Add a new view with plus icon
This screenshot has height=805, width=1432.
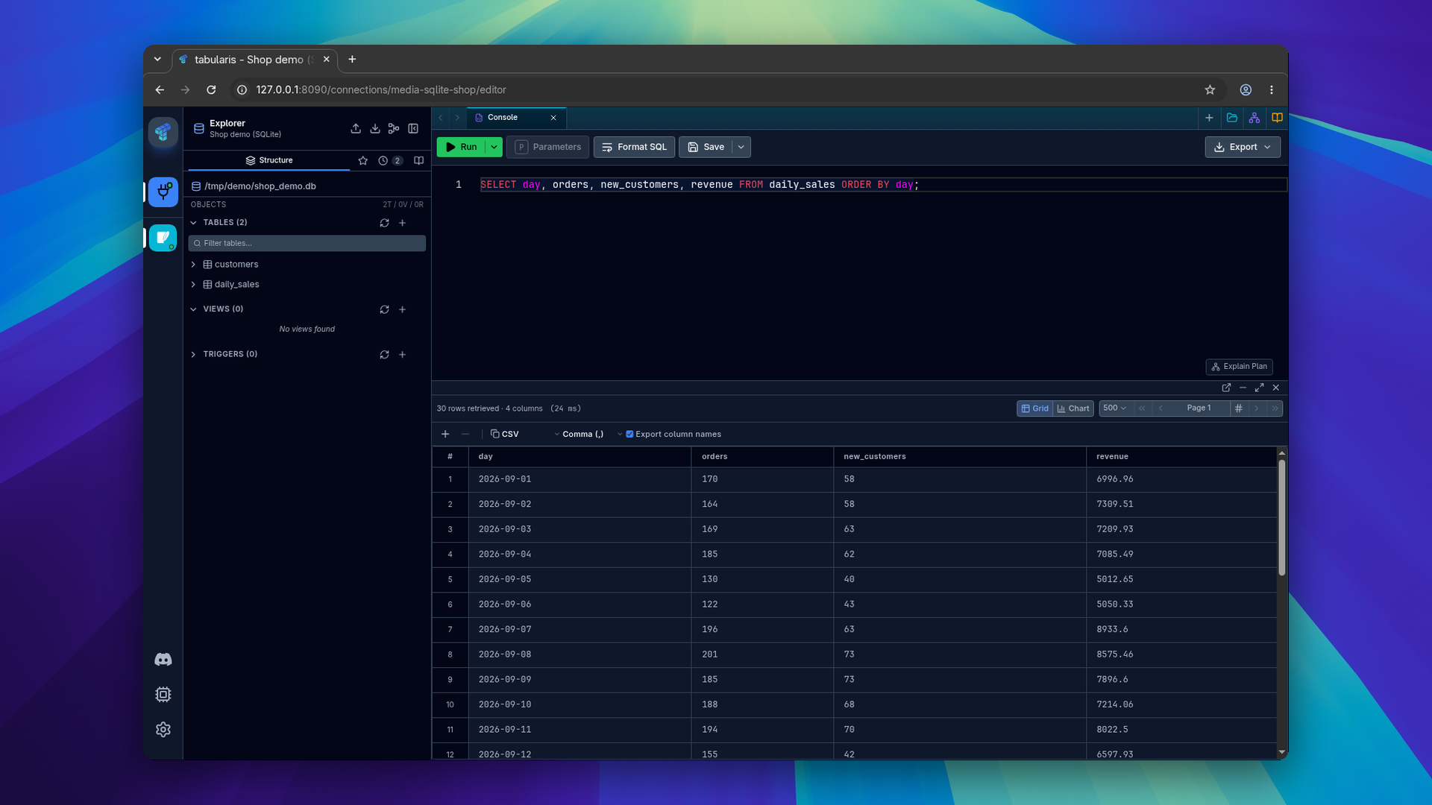click(x=402, y=309)
